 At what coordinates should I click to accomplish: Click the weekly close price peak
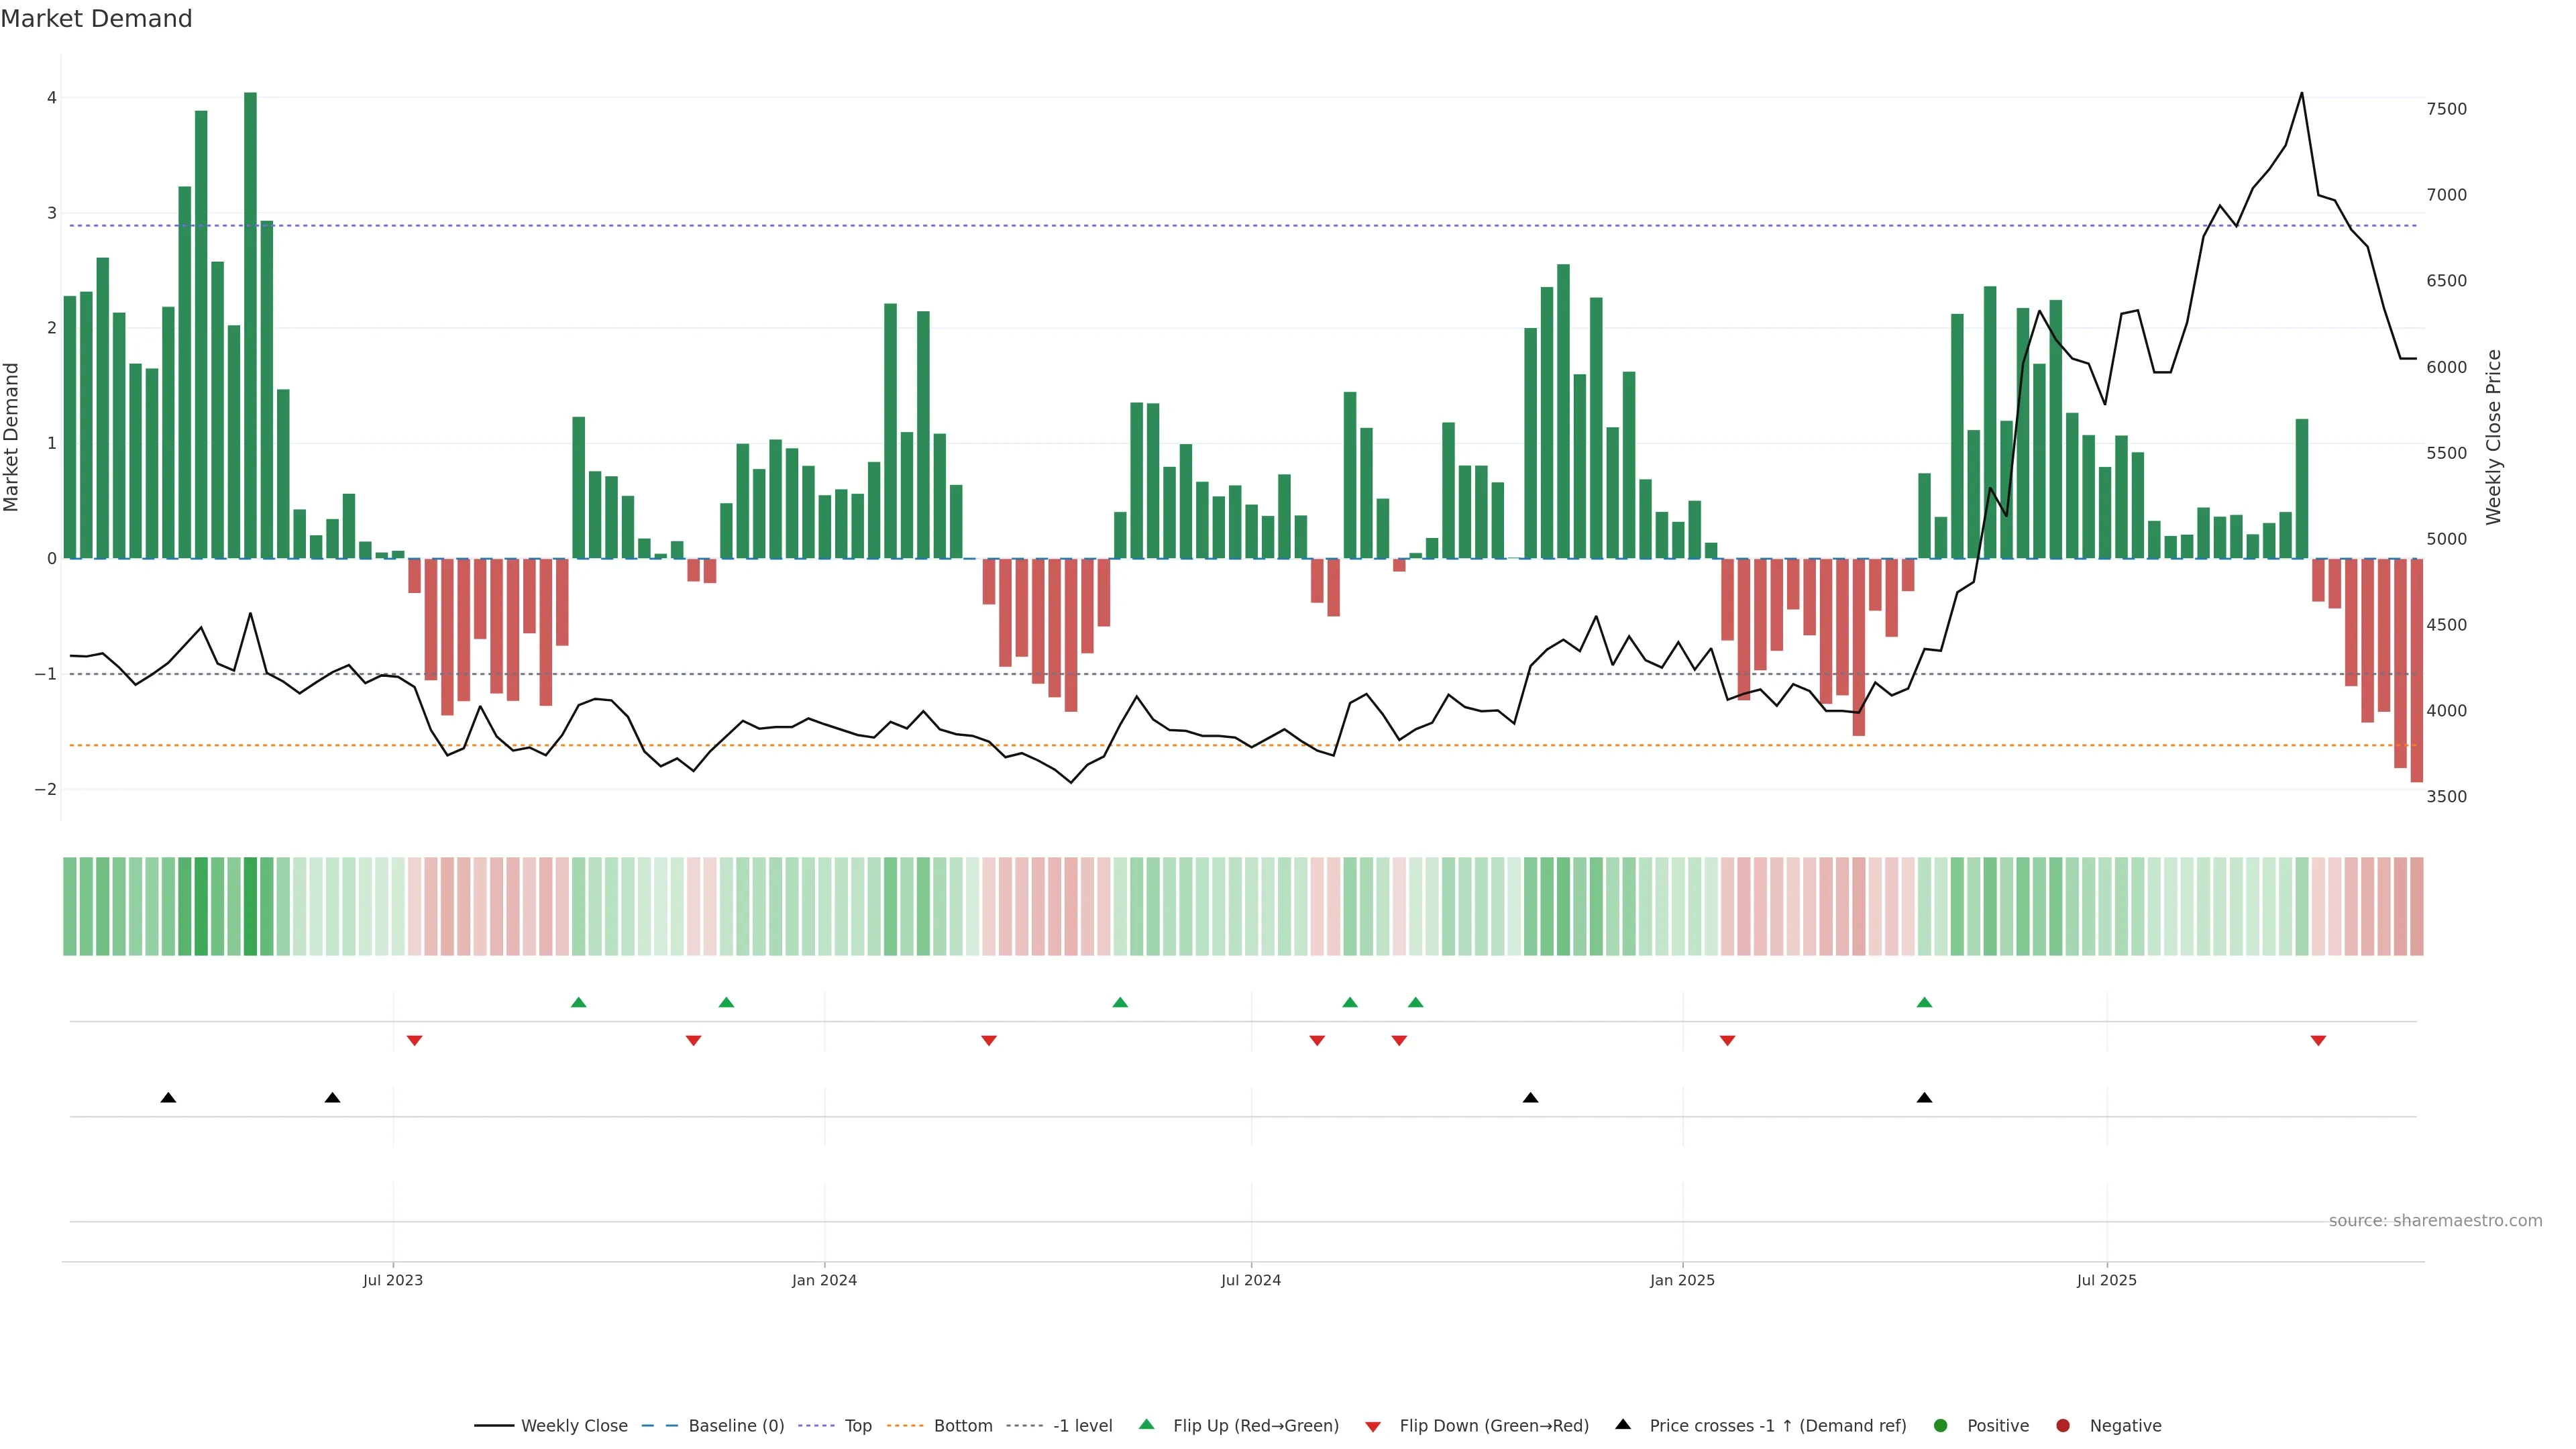point(2302,93)
